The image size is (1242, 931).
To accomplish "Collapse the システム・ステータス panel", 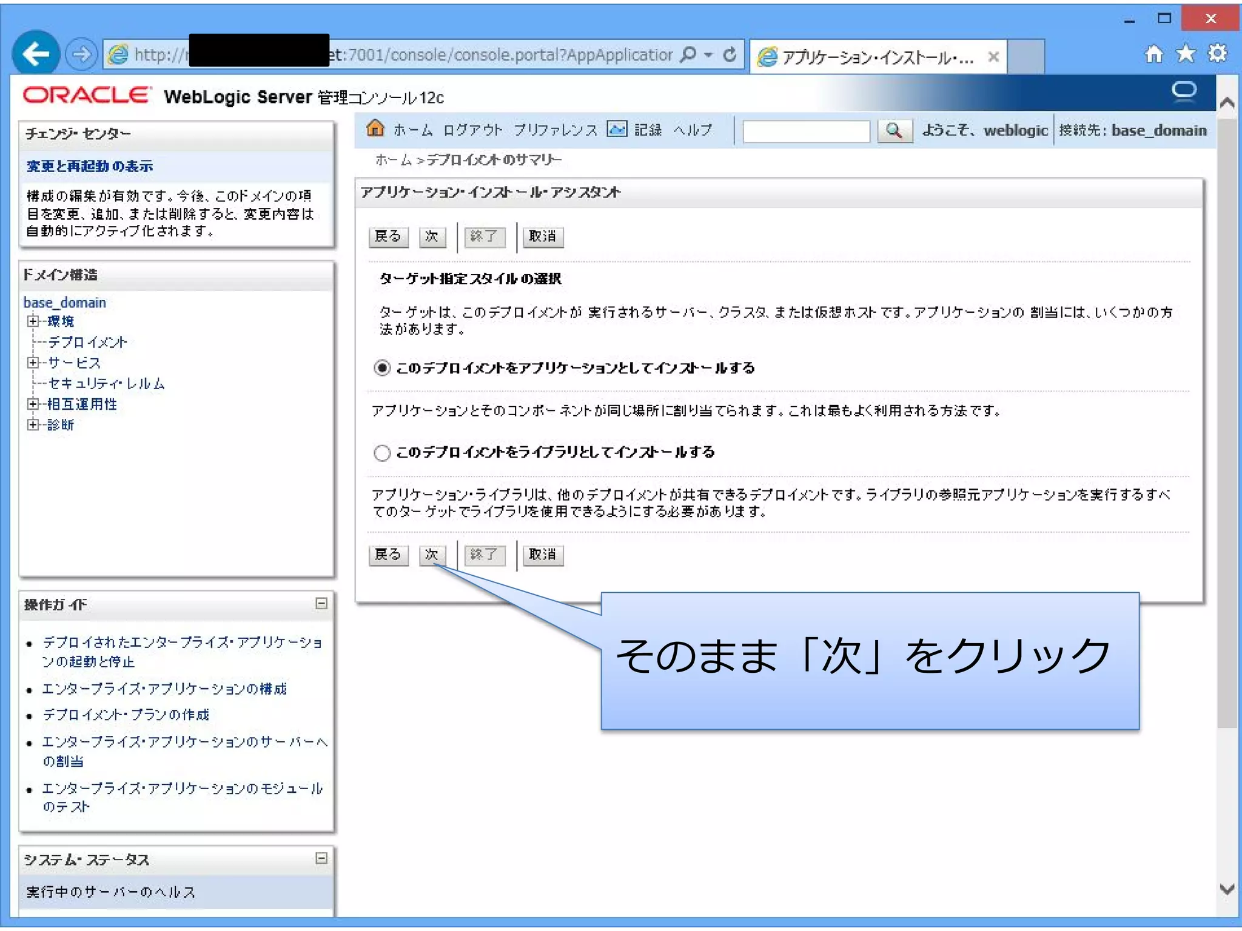I will pyautogui.click(x=321, y=858).
